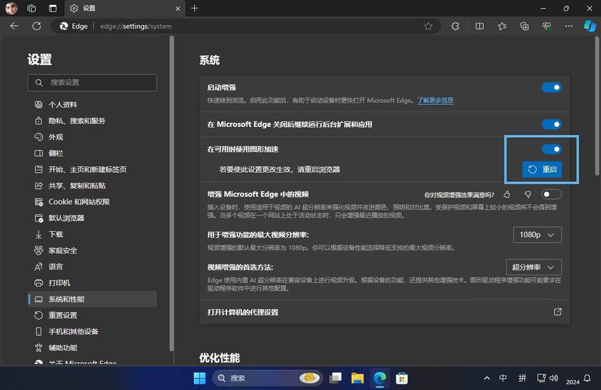Add this page to favorites star
The height and width of the screenshot is (390, 601).
coord(428,26)
